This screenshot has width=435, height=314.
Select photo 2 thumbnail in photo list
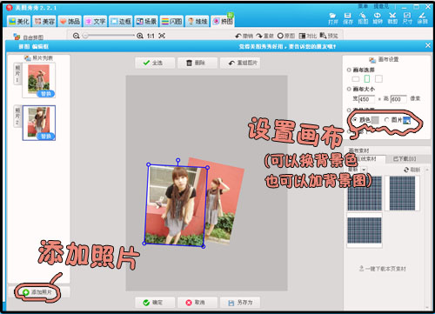point(39,123)
